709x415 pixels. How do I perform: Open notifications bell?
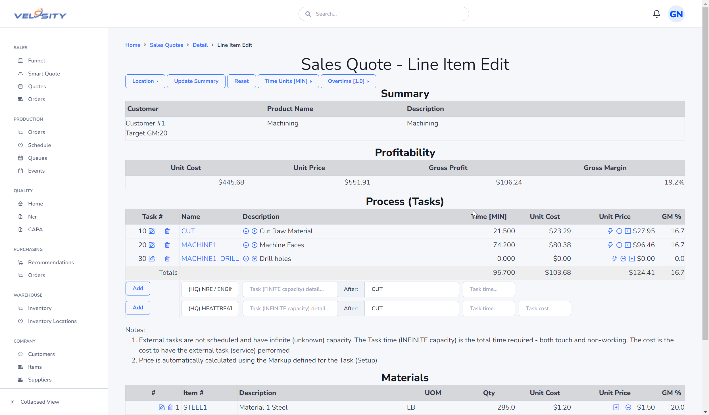click(656, 14)
